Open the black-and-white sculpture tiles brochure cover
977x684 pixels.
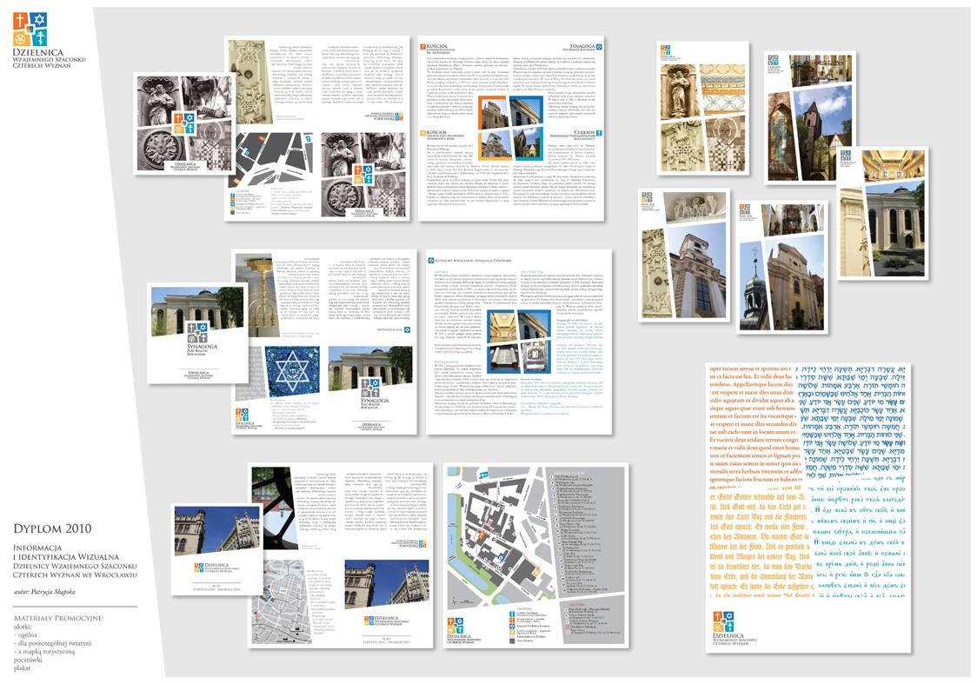coord(184,123)
